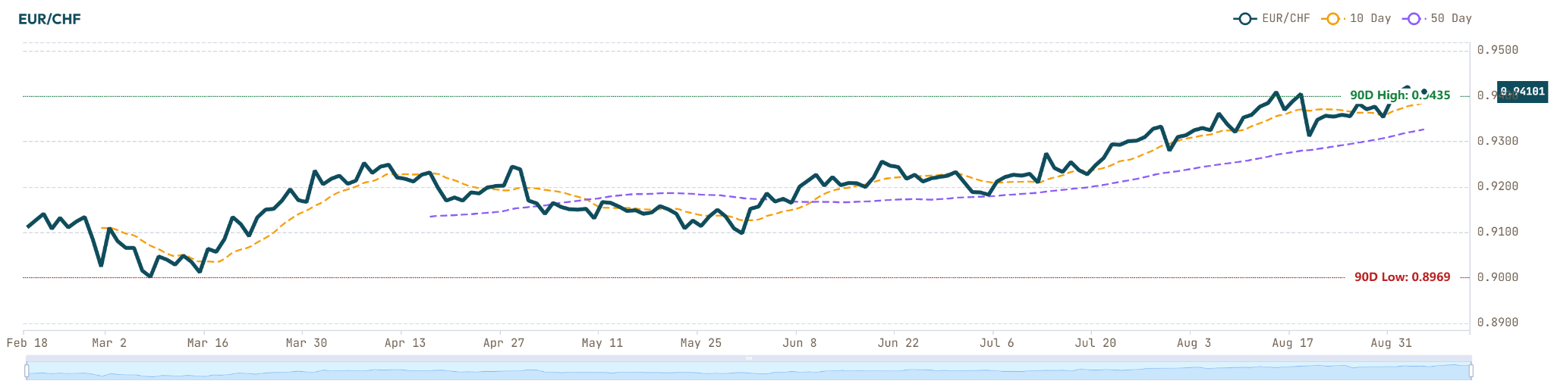This screenshot has height=384, width=1554.
Task: Click the current price tag 0.94101
Action: tap(1522, 92)
